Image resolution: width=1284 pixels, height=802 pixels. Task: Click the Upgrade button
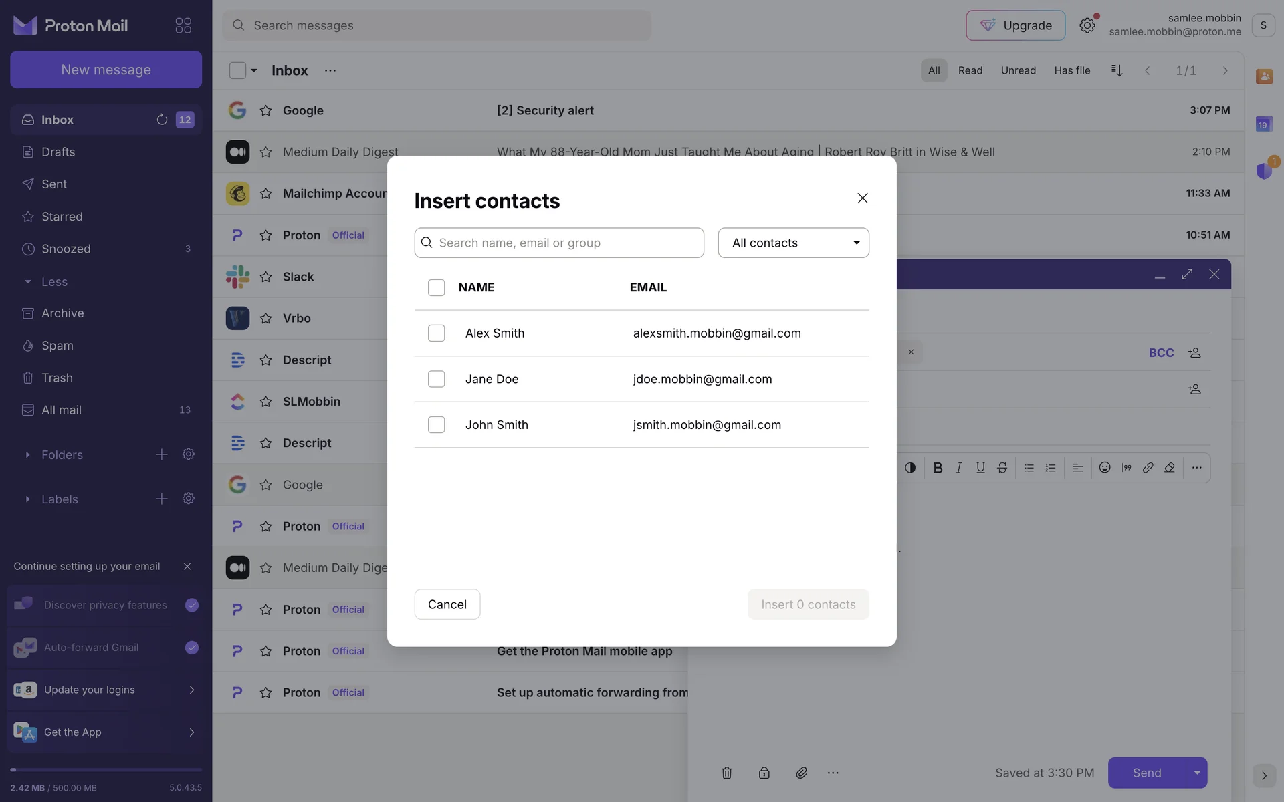click(1015, 25)
